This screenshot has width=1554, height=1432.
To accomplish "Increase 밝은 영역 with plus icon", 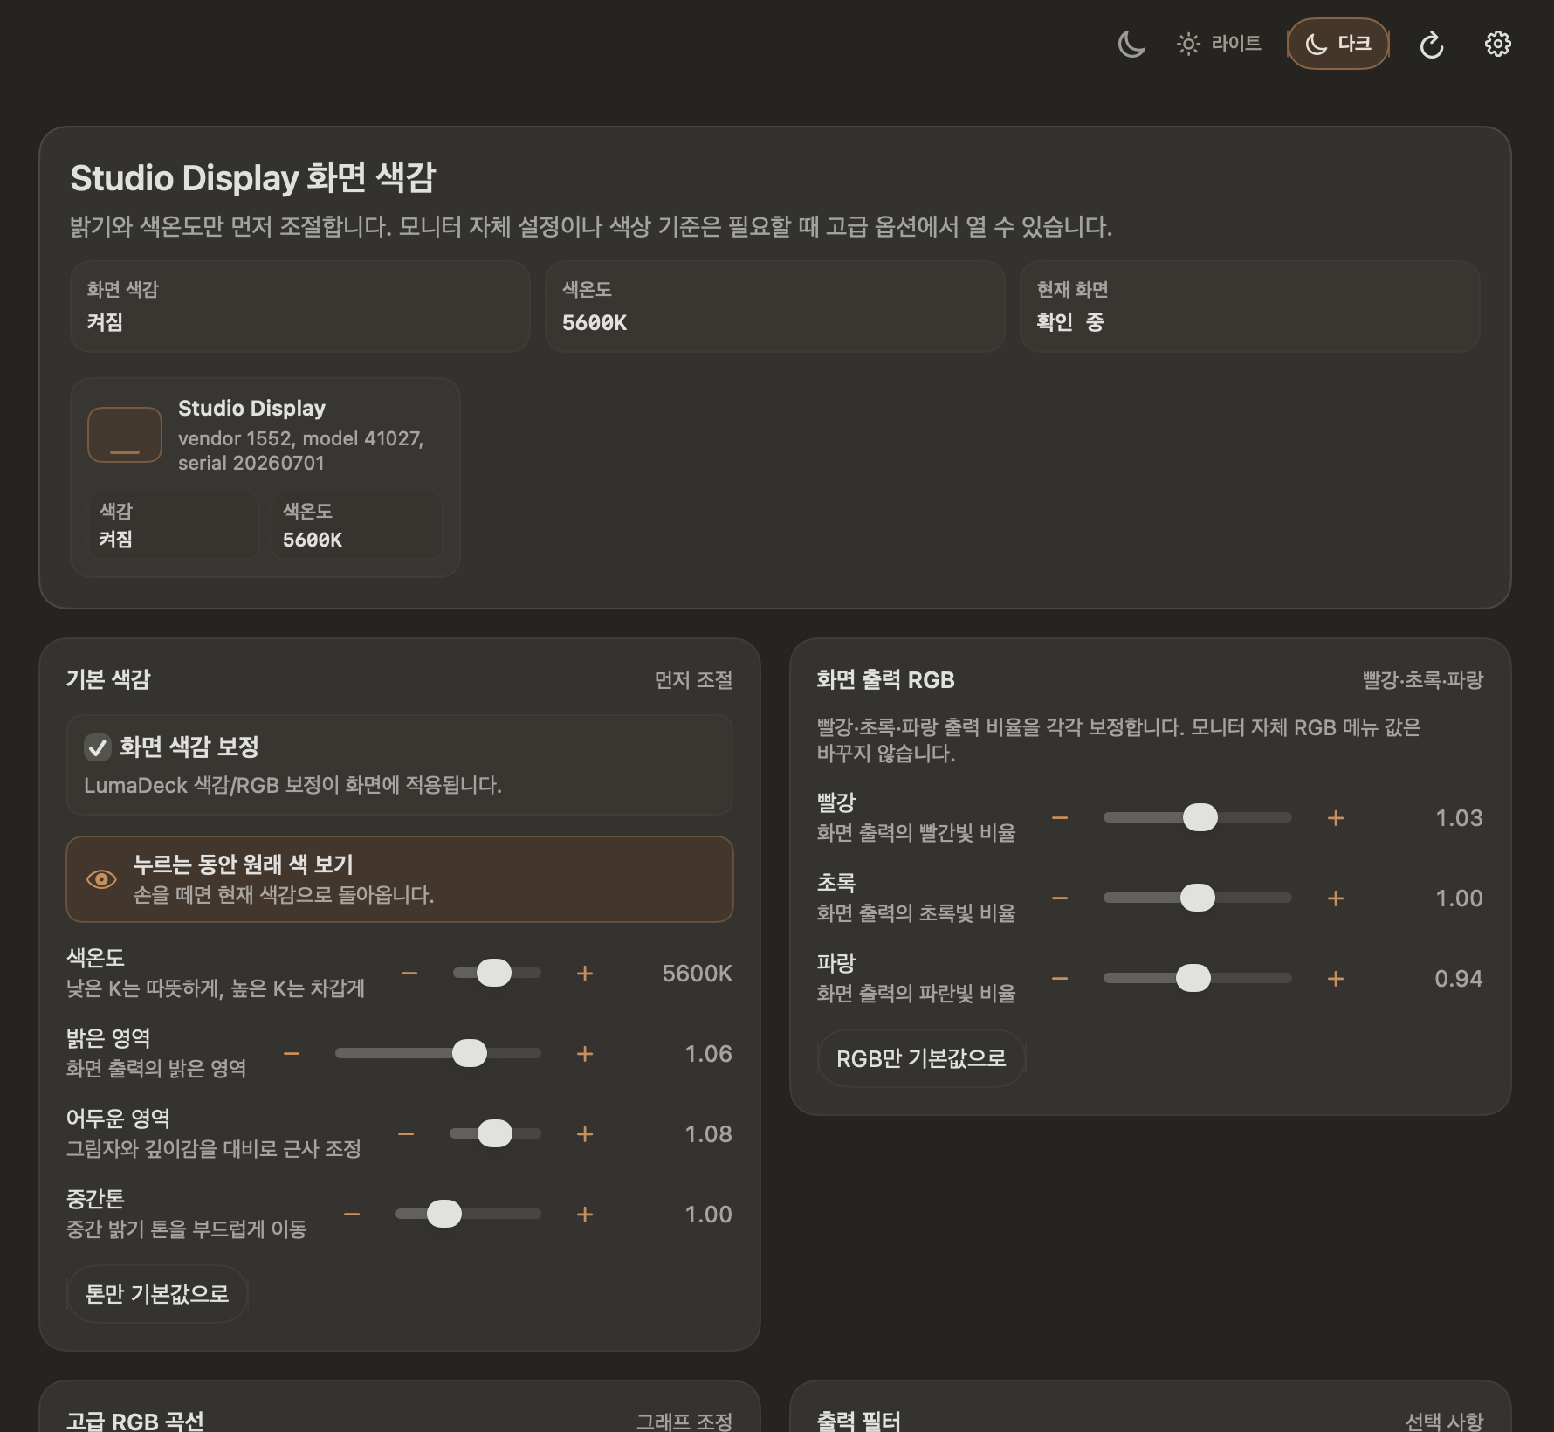I will [585, 1054].
